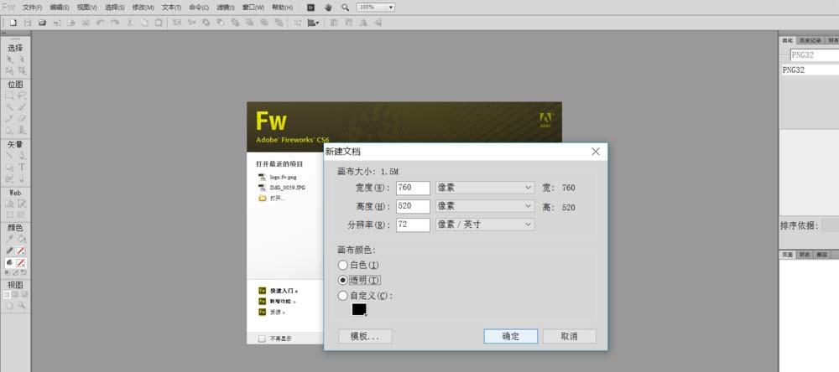
Task: Select the Marquee tool
Action: click(9, 96)
